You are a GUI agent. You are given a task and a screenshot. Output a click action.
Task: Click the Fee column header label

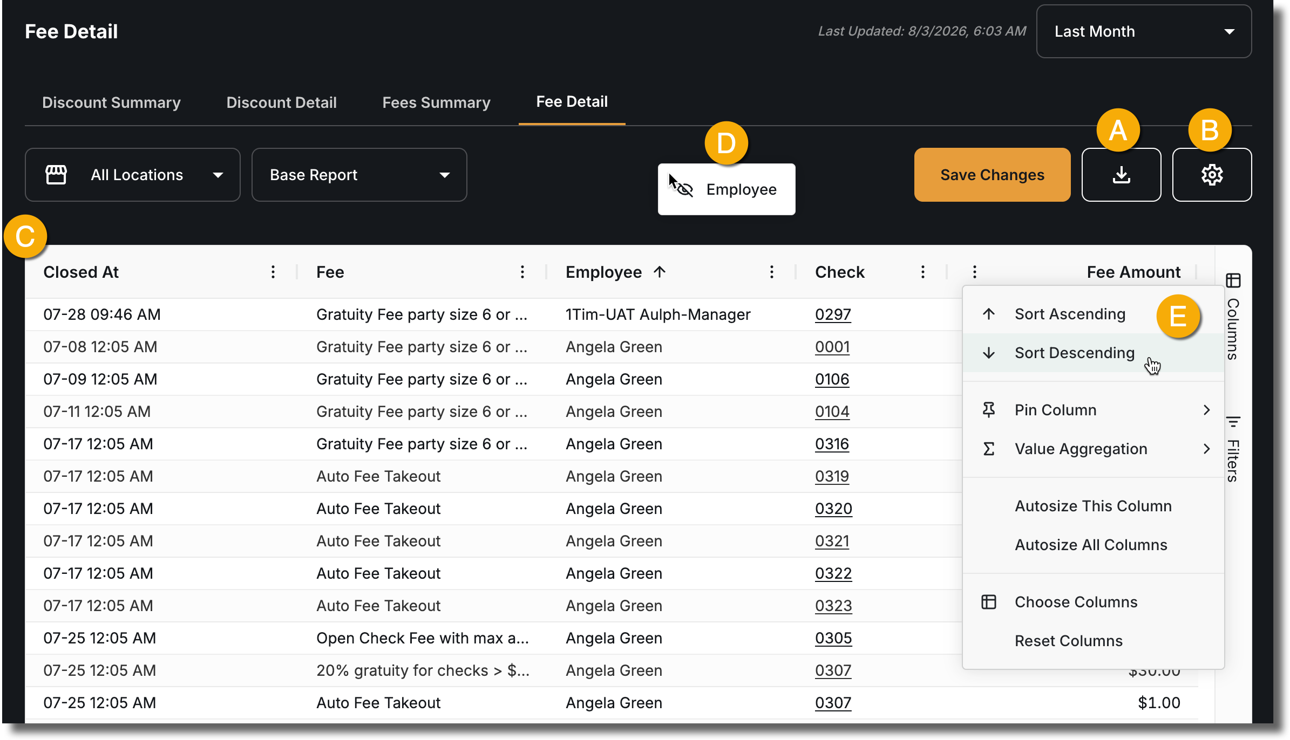[x=330, y=272]
